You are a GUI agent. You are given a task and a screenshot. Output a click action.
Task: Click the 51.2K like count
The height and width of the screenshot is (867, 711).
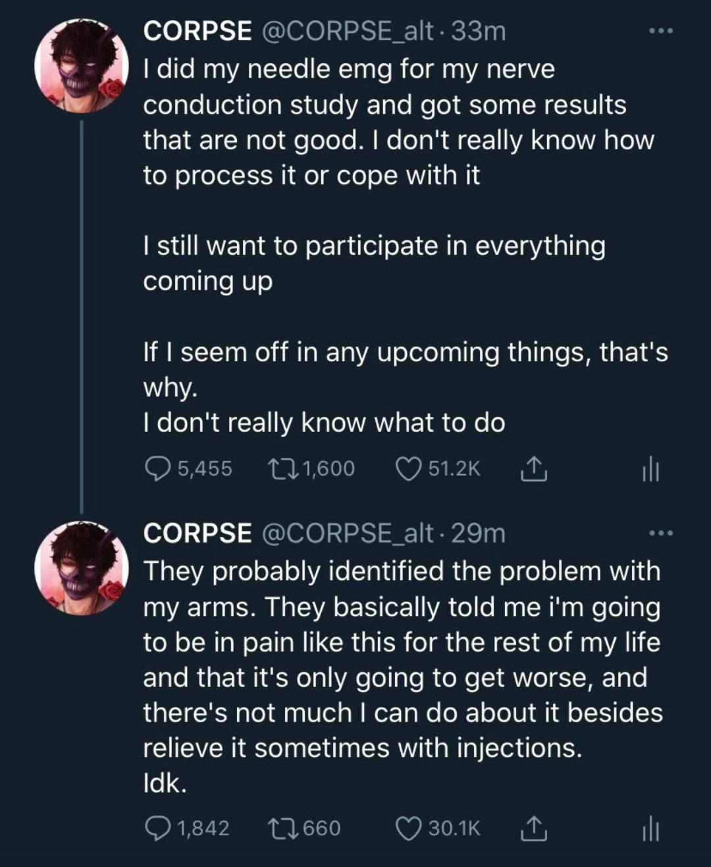click(454, 469)
